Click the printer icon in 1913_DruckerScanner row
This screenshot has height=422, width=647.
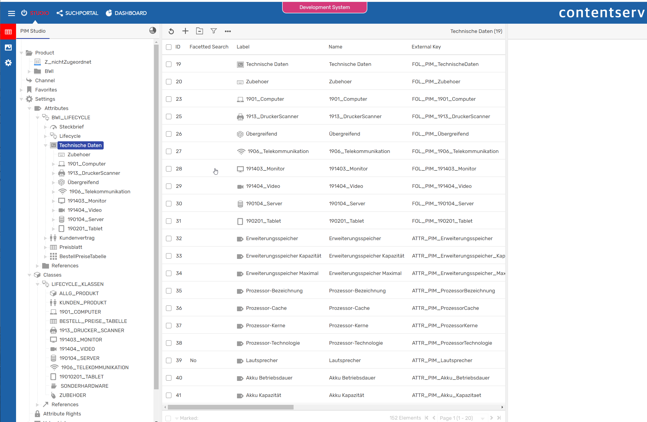tap(240, 117)
